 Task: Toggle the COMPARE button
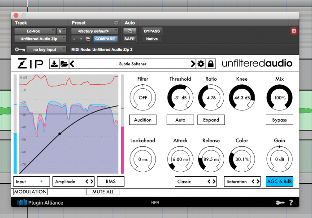[105, 39]
